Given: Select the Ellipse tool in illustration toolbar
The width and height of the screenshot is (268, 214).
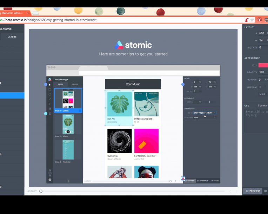Looking at the screenshot, I should [50, 94].
